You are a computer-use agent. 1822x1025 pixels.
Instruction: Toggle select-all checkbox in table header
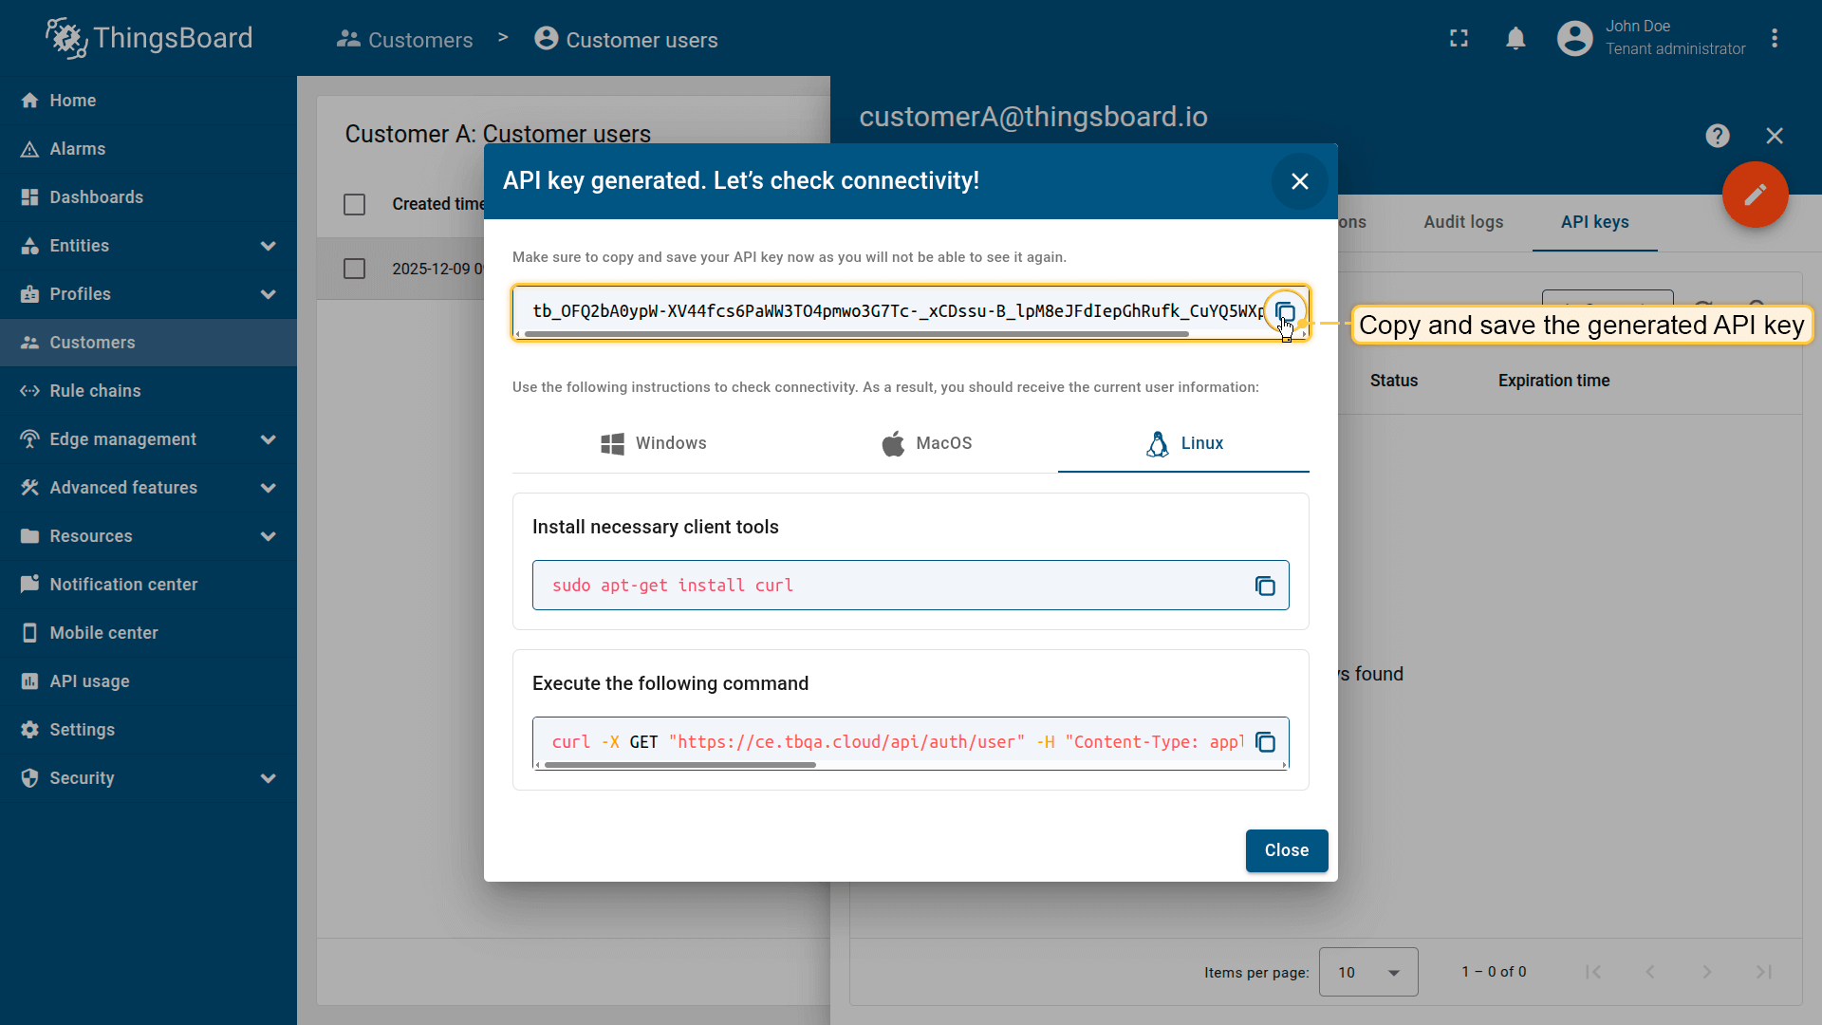tap(354, 204)
